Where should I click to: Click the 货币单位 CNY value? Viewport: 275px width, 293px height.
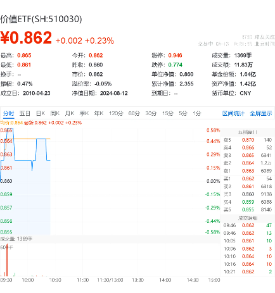(x=245, y=93)
